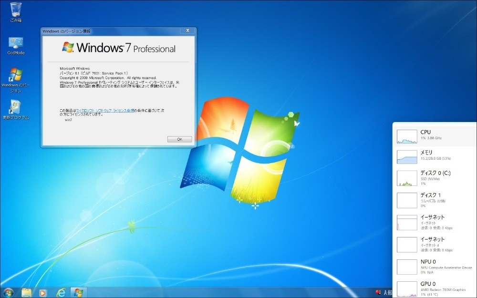This screenshot has height=298, width=477.
Task: Close the Windows version dialog
Action: click(x=187, y=31)
